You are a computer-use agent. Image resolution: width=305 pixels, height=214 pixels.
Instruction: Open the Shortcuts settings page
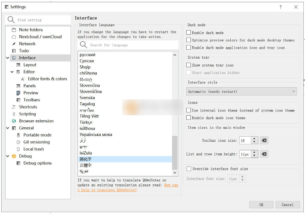coord(28,107)
